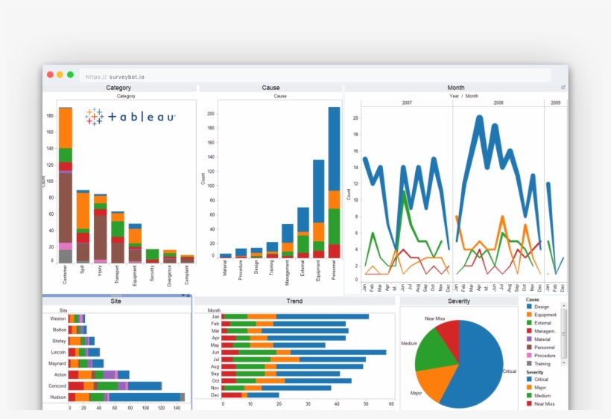Image resolution: width=611 pixels, height=419 pixels.
Task: Click the Transport axis label in Category chart
Action: (116, 274)
